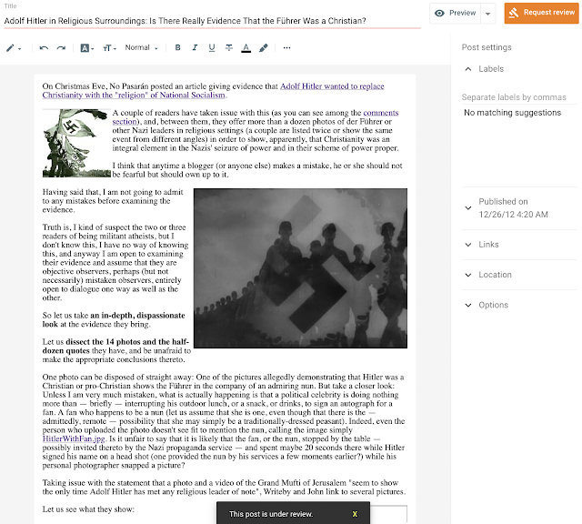The image size is (582, 524).
Task: Click the '12/26/12 4:20 AM' date
Action: click(513, 215)
